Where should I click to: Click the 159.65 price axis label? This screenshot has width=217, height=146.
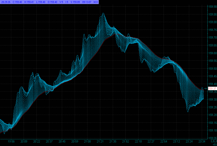pos(212,45)
